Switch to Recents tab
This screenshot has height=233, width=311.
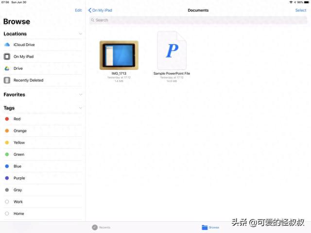(x=101, y=227)
